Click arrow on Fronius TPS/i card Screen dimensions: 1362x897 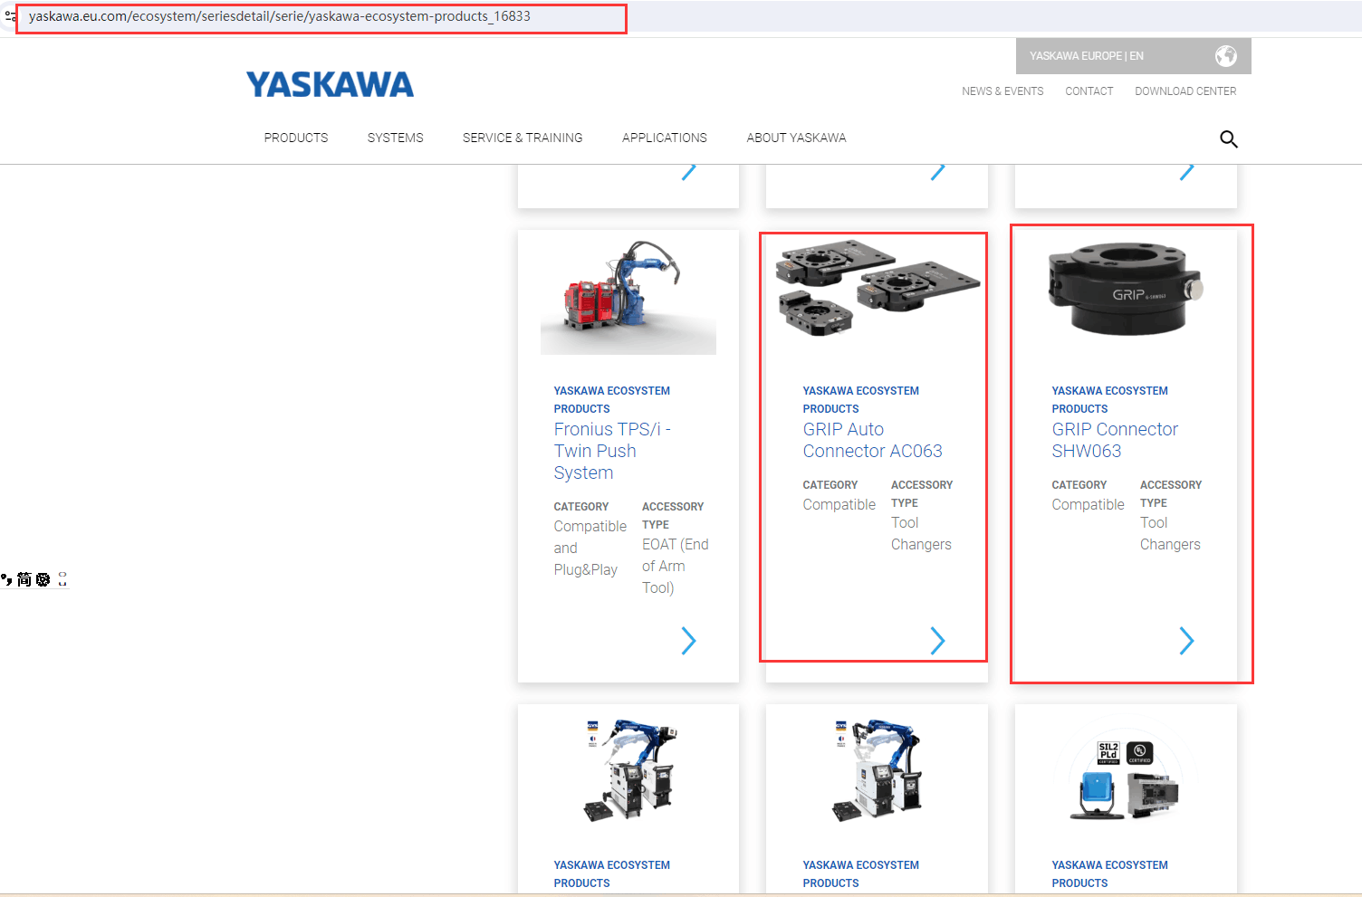click(x=688, y=641)
